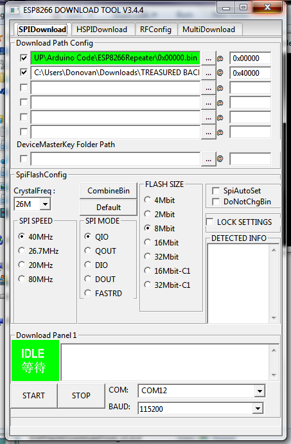Browse for DeviceMasterKey folder path
Screen dimensions: 291x444
pyautogui.click(x=208, y=159)
